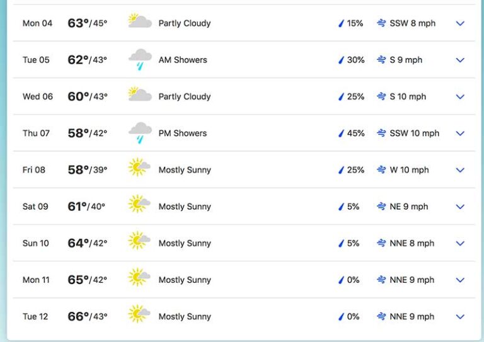Image resolution: width=484 pixels, height=342 pixels.
Task: Click the partly cloudy icon for Wed 06
Action: click(x=140, y=96)
